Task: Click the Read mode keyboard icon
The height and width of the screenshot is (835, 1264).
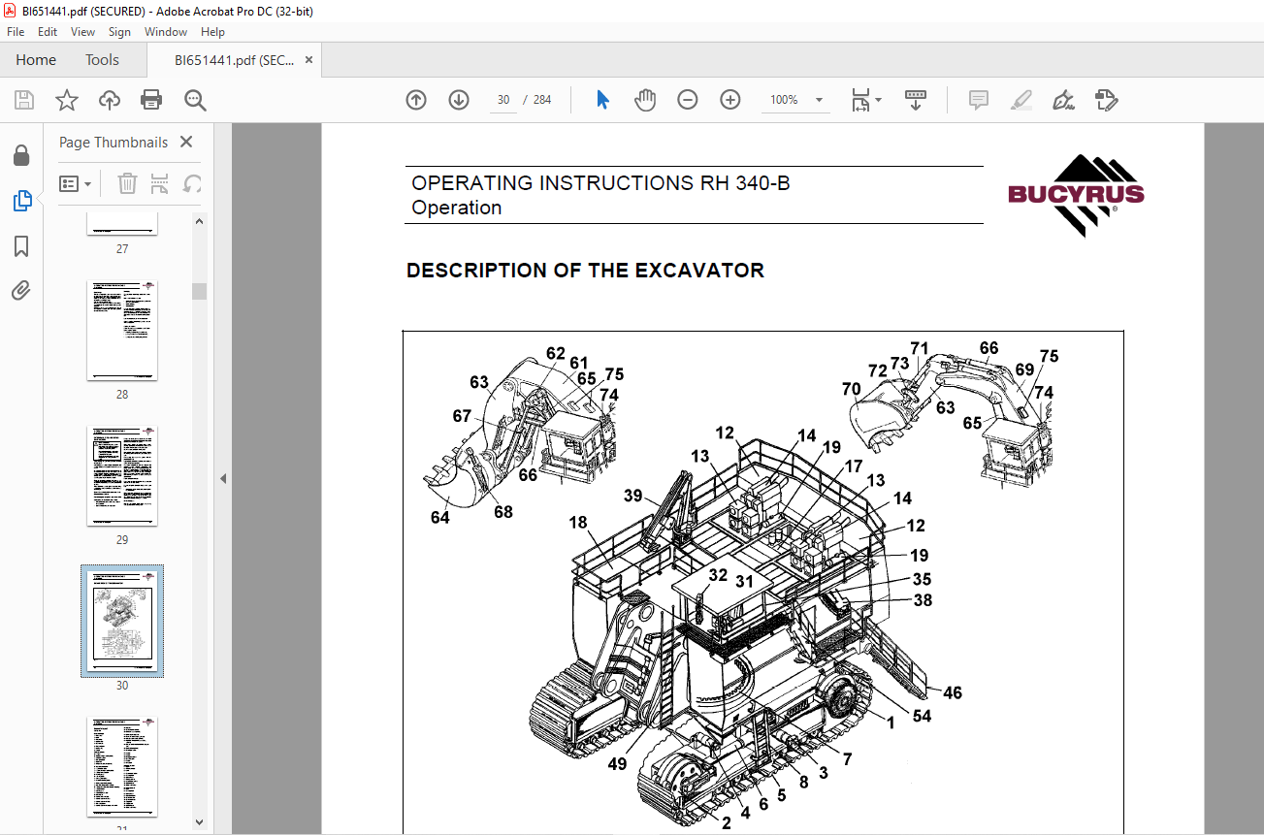Action: click(x=916, y=100)
